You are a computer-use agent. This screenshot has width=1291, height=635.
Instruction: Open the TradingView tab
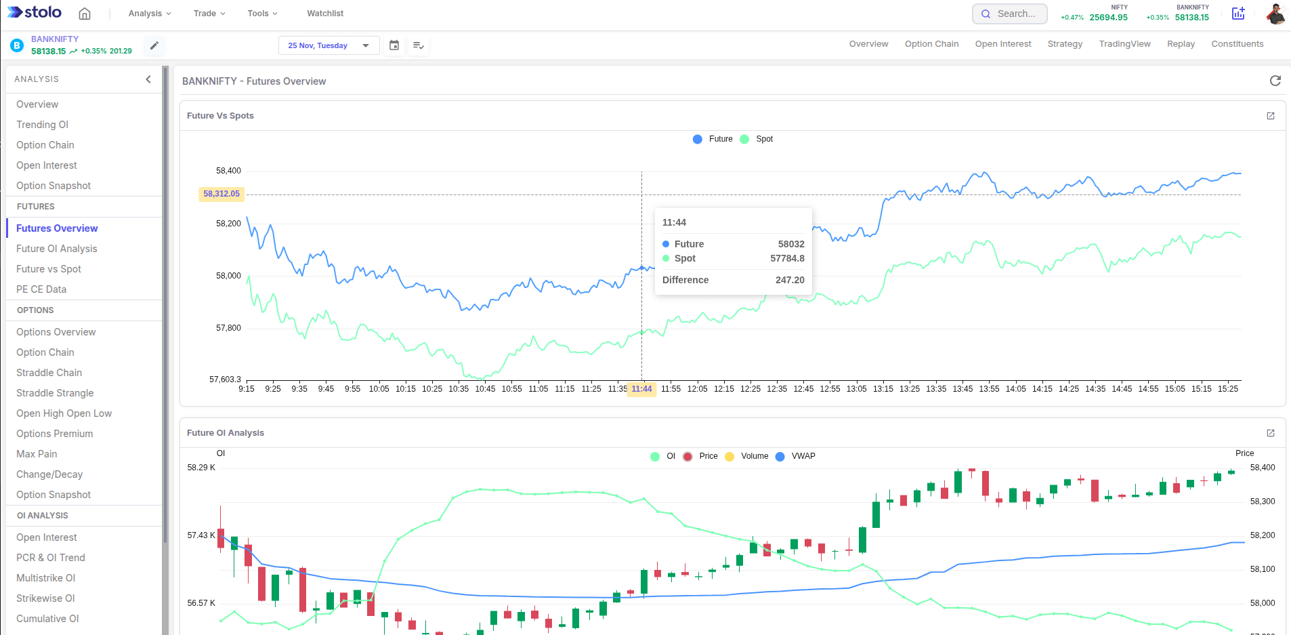[1124, 44]
